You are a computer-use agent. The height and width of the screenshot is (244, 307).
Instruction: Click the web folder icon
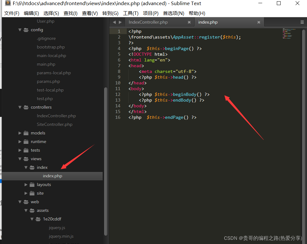coord(26,202)
